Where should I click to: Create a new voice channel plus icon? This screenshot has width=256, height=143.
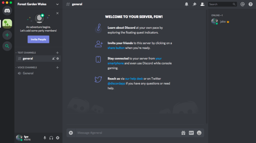point(57,67)
